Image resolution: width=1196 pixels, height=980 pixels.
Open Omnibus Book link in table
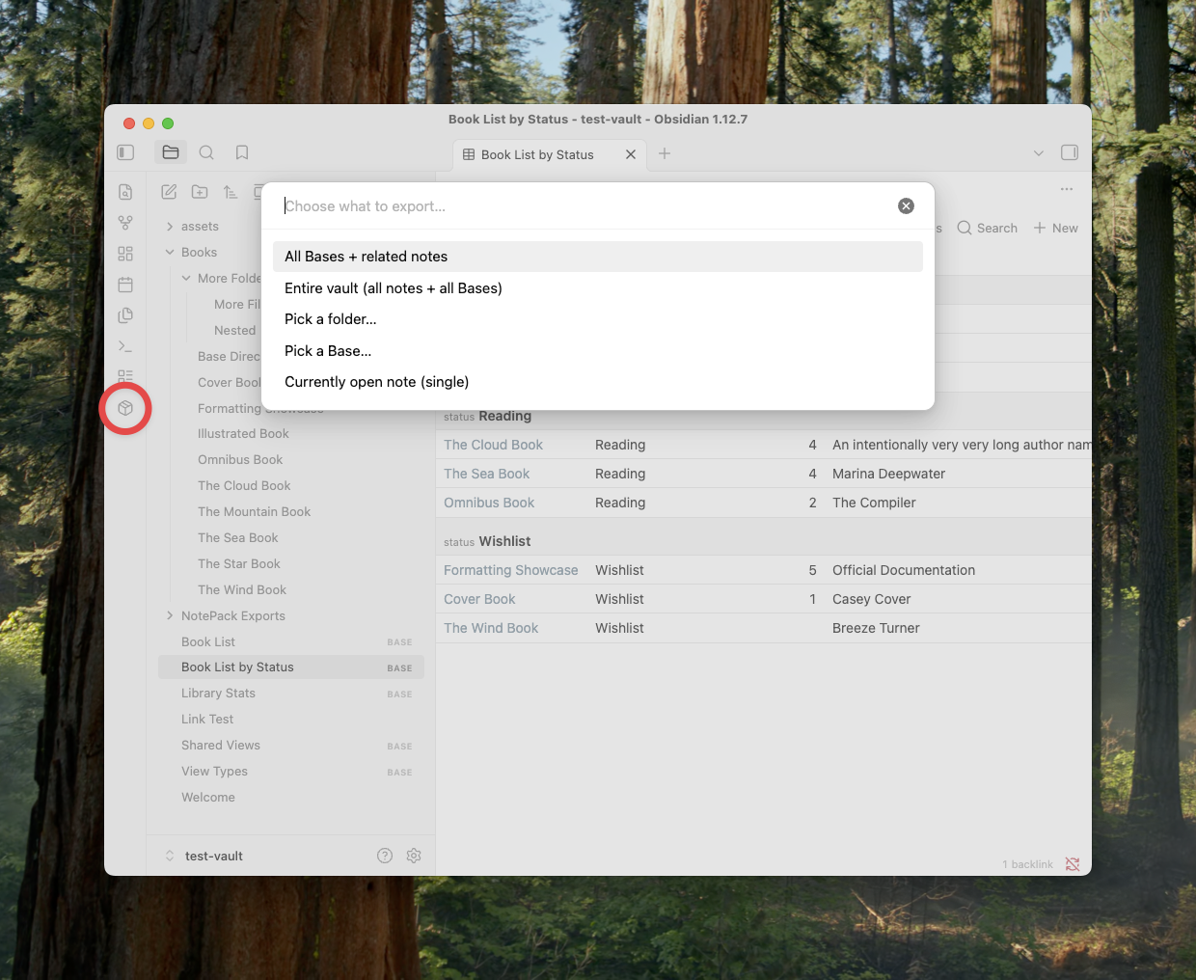click(489, 503)
